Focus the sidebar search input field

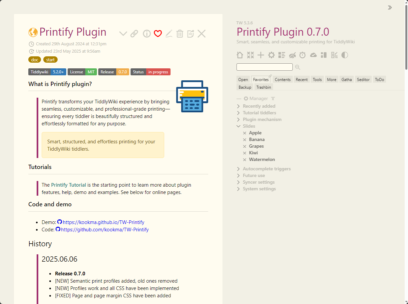click(264, 67)
